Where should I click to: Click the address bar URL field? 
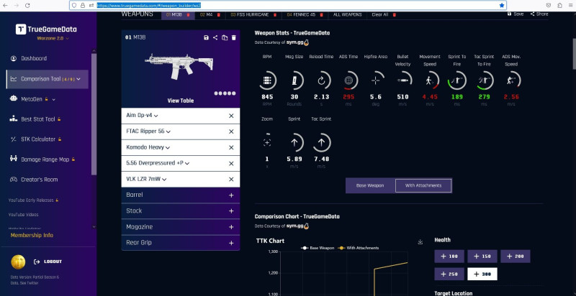point(287,6)
